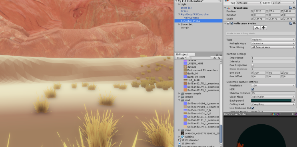Click the Shadow Distance field
The width and height of the screenshot is (297, 147).
point(273,93)
